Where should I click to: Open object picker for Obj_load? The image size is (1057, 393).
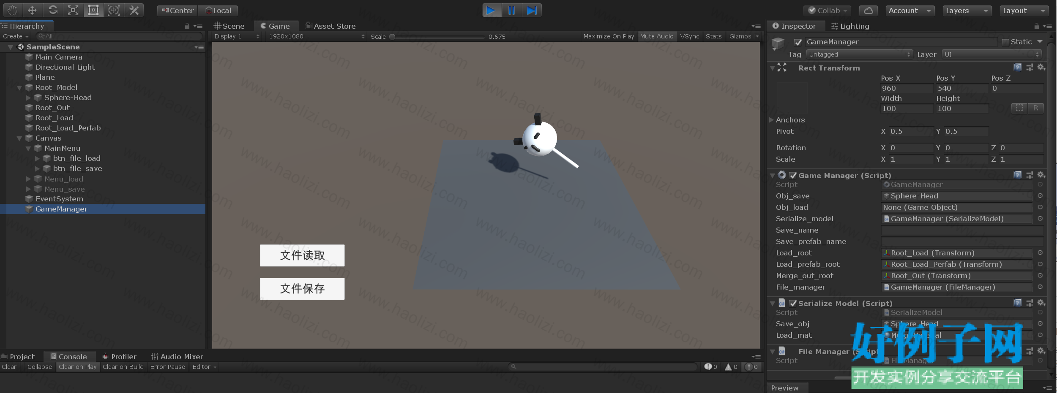(1040, 207)
